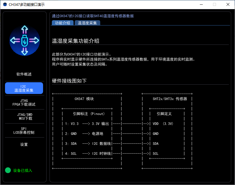Image resolution: width=235 pixels, height=185 pixels.
Task: Click the SHT40 description header text
Action: [x=93, y=16]
